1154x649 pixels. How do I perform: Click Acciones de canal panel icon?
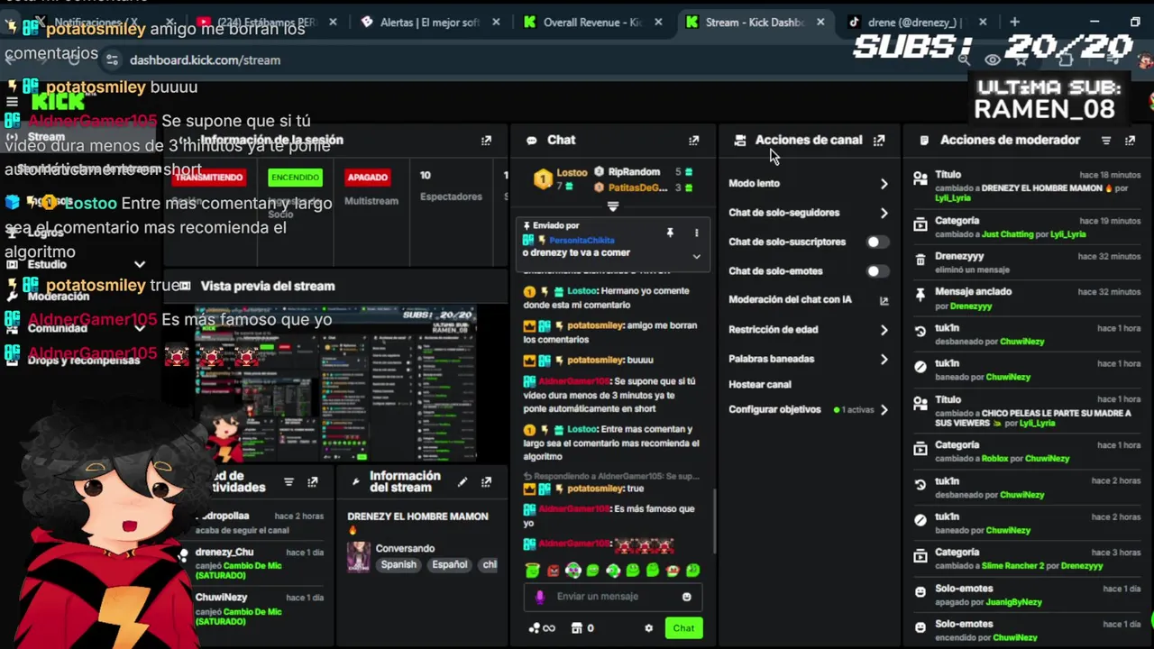(739, 141)
